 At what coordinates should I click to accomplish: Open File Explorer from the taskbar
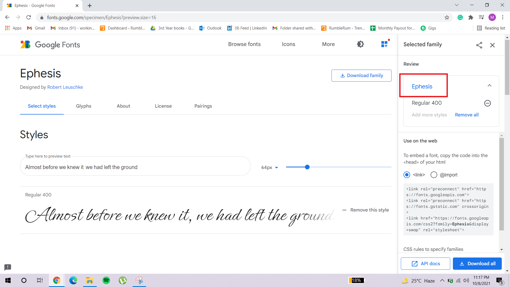click(90, 280)
